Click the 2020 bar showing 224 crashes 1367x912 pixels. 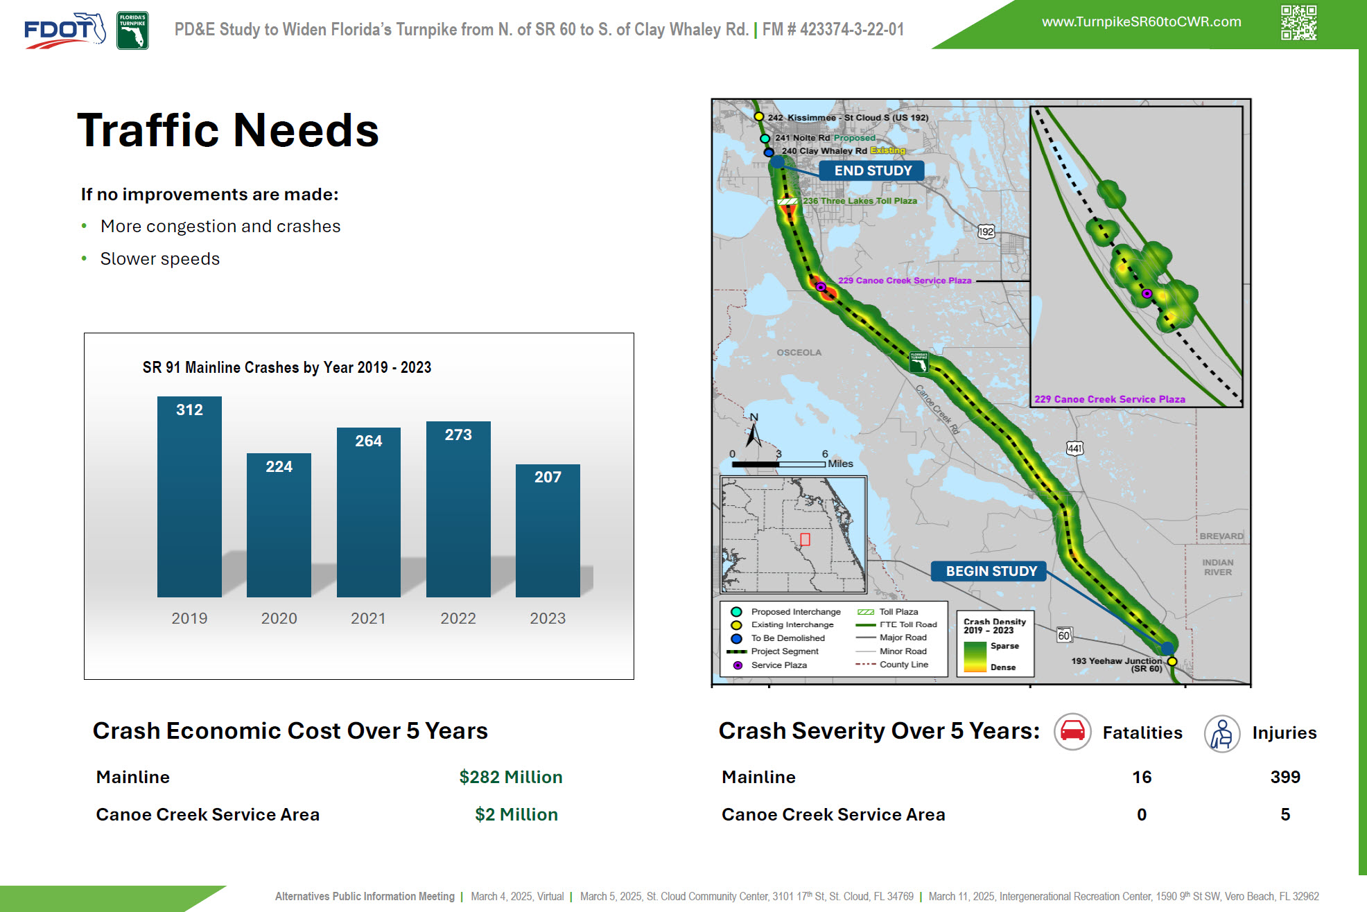tap(279, 525)
